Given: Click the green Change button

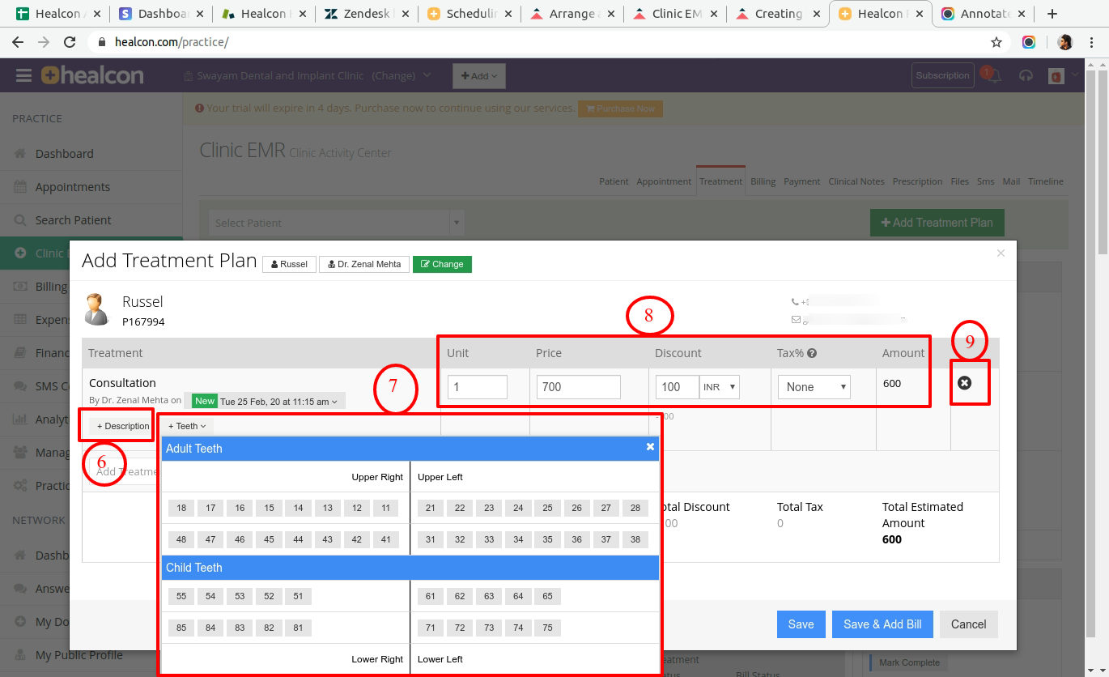Looking at the screenshot, I should [442, 264].
